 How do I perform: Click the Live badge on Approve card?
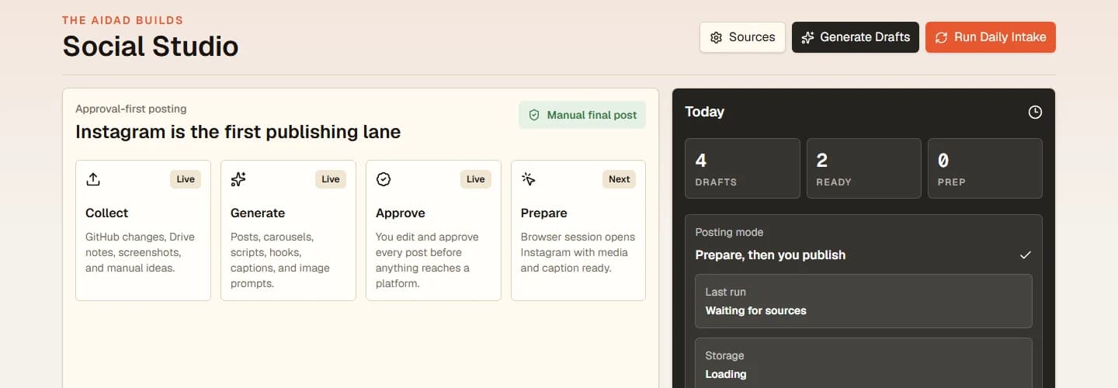pos(476,179)
